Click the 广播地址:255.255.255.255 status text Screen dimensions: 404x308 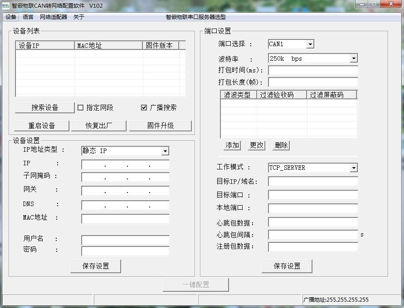point(336,300)
